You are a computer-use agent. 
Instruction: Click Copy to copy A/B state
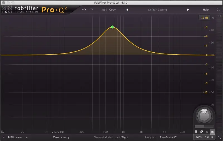coord(112,9)
